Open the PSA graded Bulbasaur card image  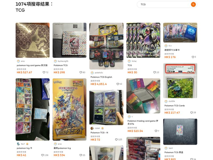tap(180, 81)
